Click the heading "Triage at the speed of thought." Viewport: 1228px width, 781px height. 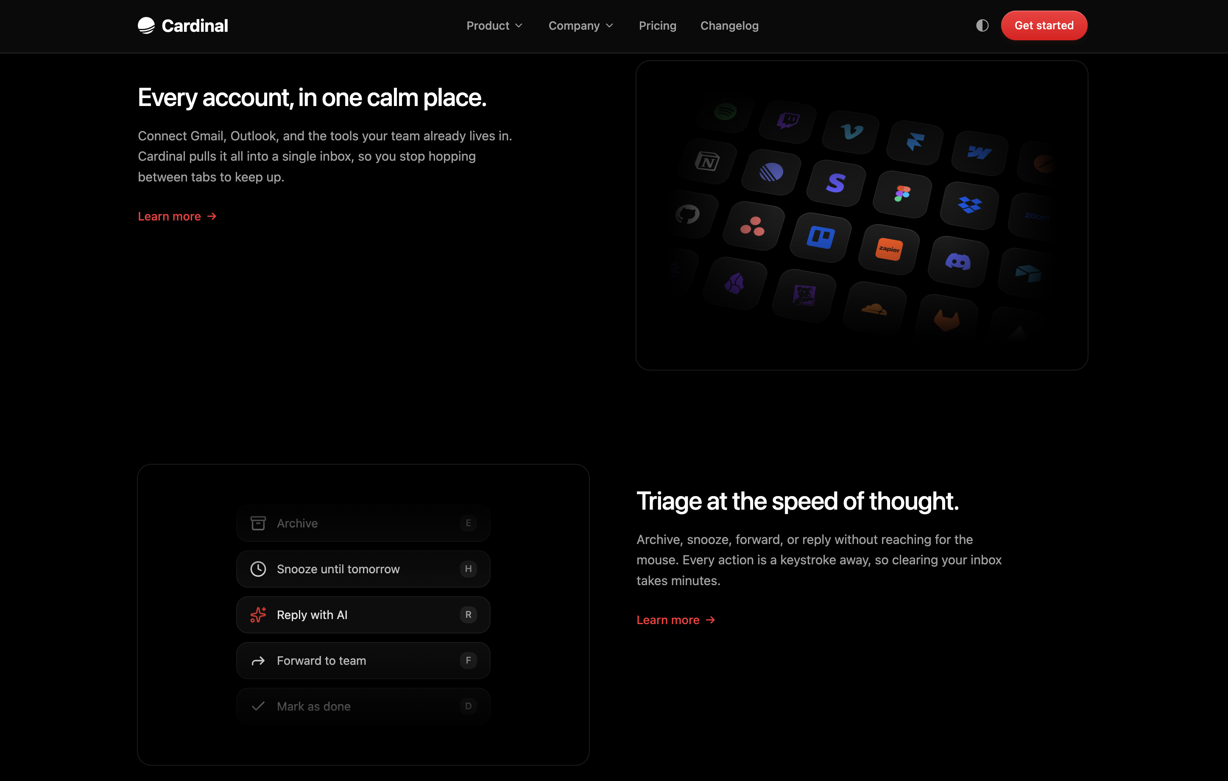[x=798, y=501]
